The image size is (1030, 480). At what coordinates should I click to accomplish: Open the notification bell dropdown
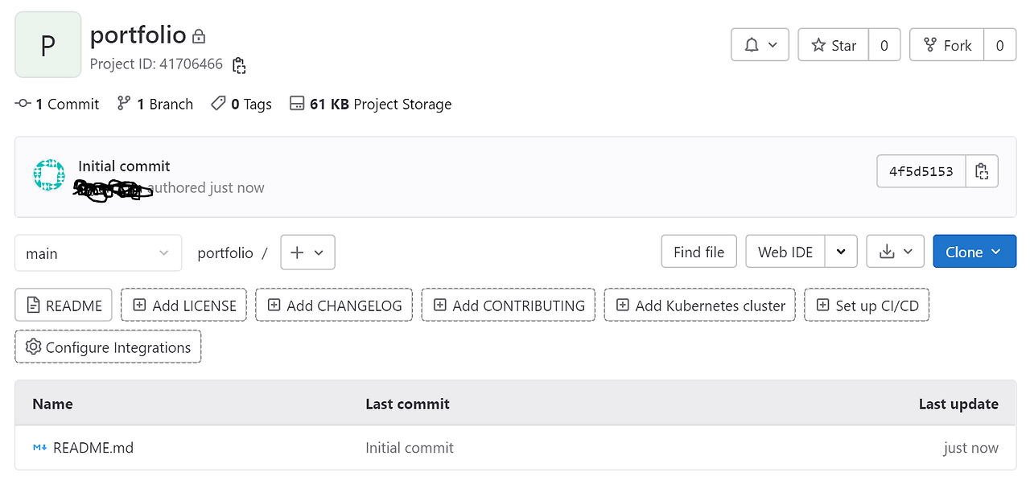[x=759, y=45]
